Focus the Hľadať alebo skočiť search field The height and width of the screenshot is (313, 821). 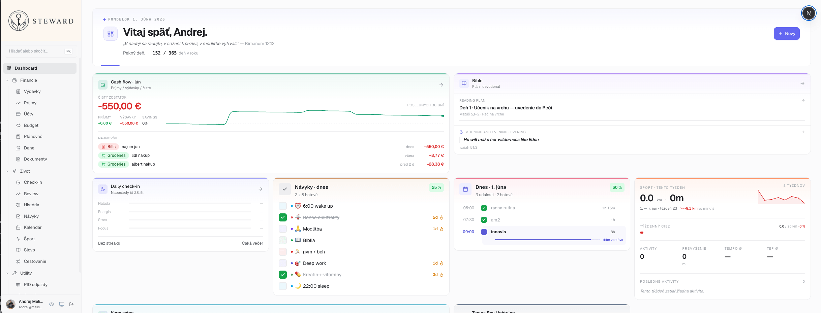[x=41, y=51]
